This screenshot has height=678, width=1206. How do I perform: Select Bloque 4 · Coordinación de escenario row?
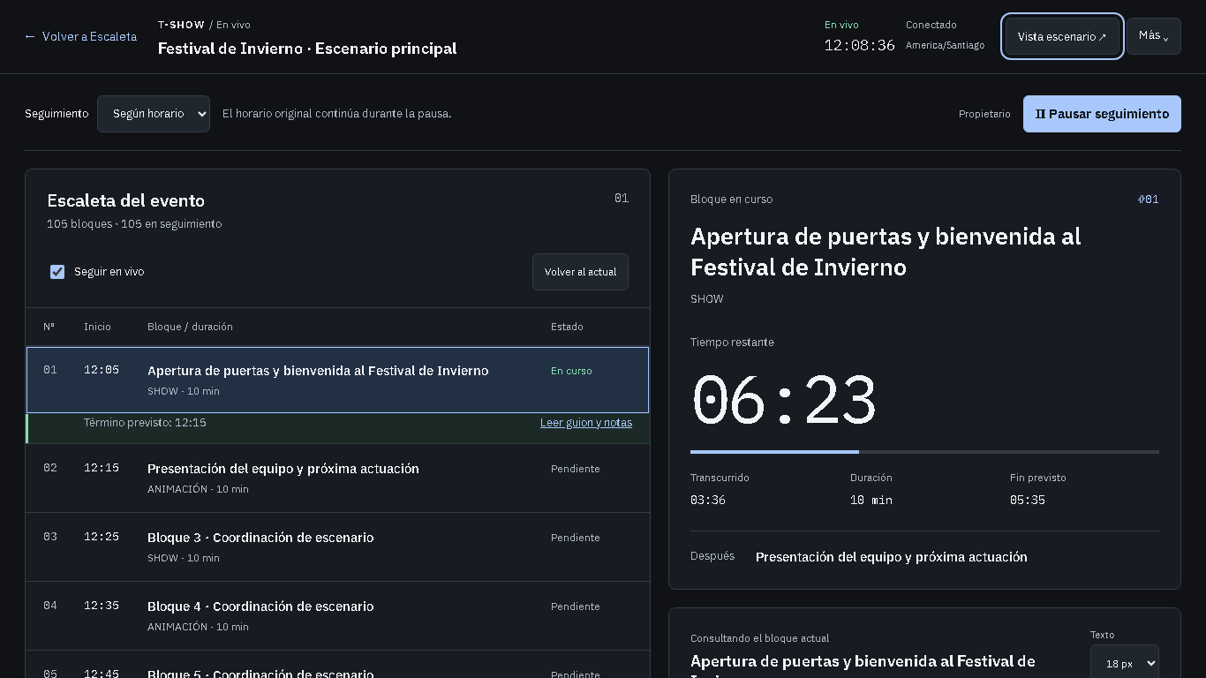coord(337,615)
